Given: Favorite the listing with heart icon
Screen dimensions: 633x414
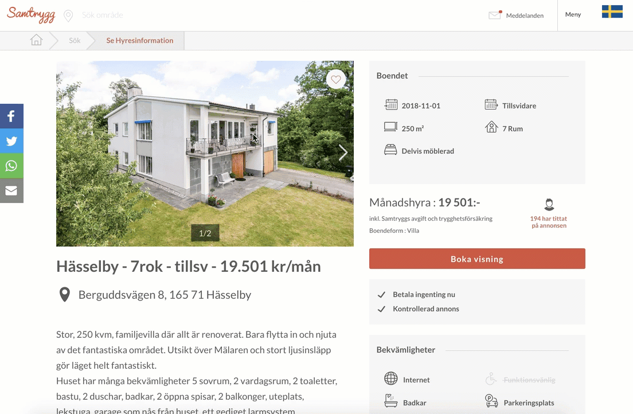Looking at the screenshot, I should pos(336,80).
